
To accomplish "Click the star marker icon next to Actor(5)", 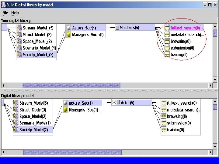I will pos(114,103).
